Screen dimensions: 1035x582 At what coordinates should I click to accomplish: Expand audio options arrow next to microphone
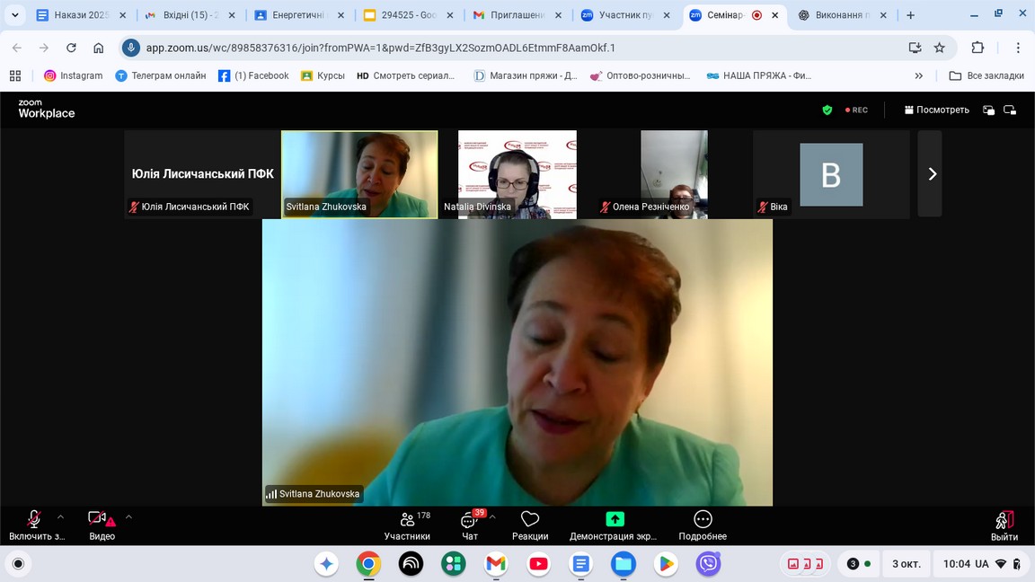click(61, 517)
